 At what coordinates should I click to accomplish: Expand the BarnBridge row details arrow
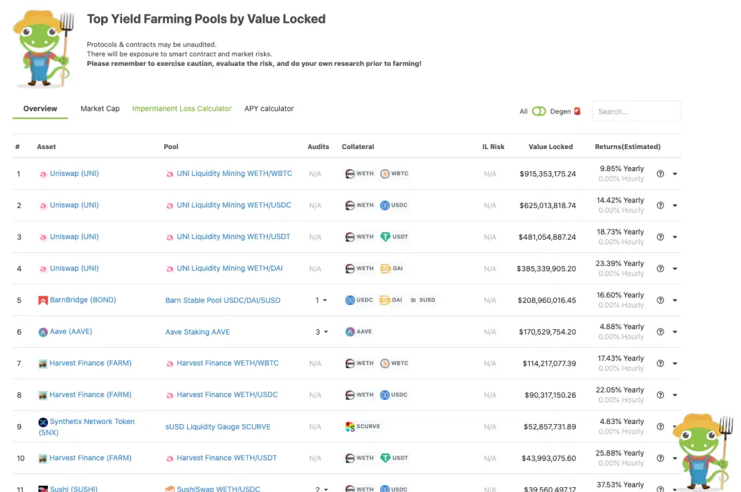(675, 301)
